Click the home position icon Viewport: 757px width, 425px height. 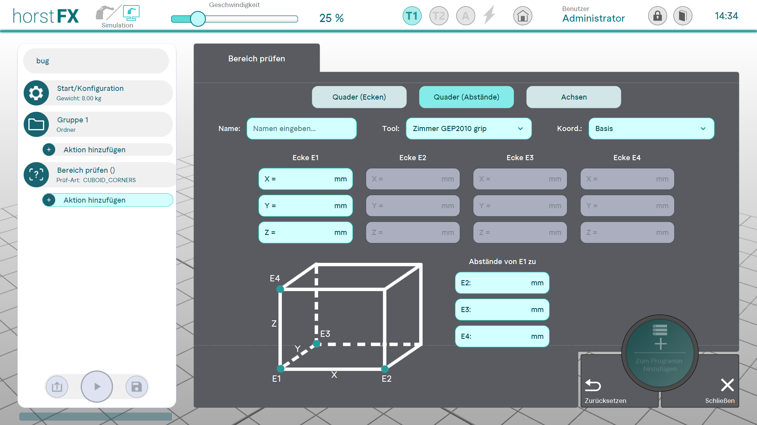click(x=522, y=16)
